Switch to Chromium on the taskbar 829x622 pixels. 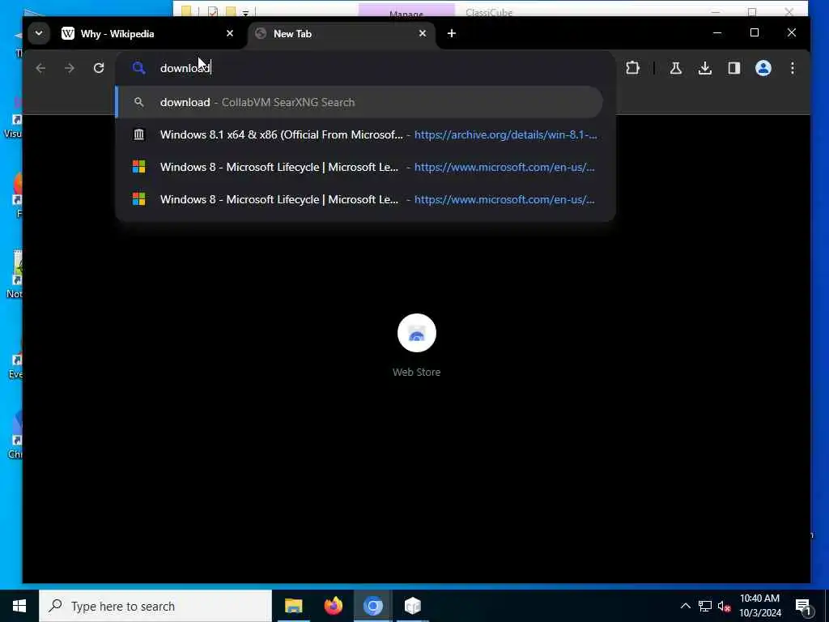372,606
